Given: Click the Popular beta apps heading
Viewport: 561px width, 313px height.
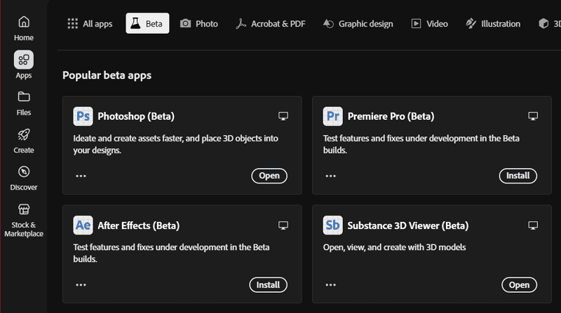Looking at the screenshot, I should coord(107,76).
